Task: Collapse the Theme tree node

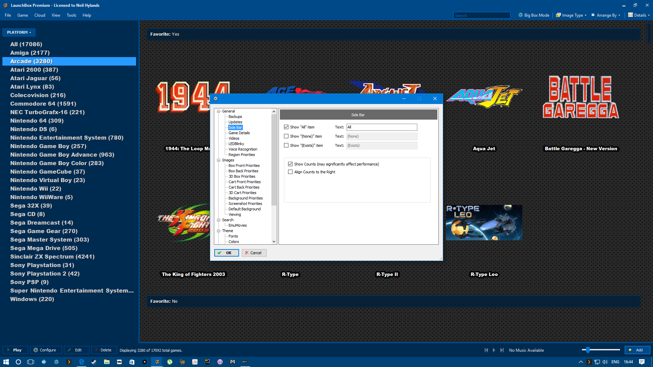Action: pos(219,231)
